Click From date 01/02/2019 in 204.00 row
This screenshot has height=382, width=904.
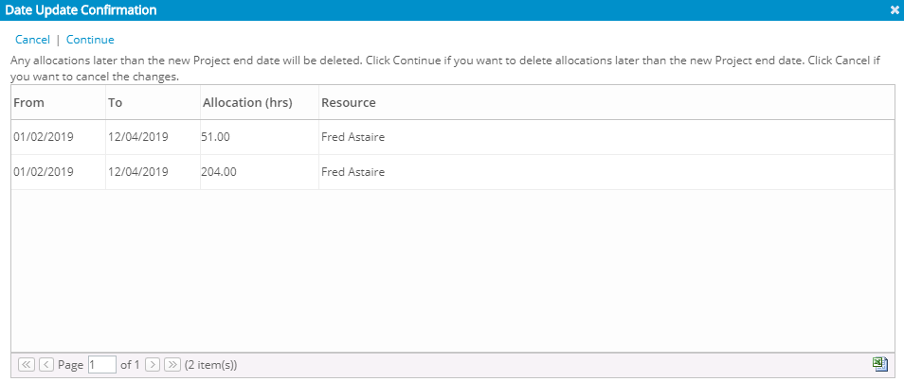pos(44,172)
